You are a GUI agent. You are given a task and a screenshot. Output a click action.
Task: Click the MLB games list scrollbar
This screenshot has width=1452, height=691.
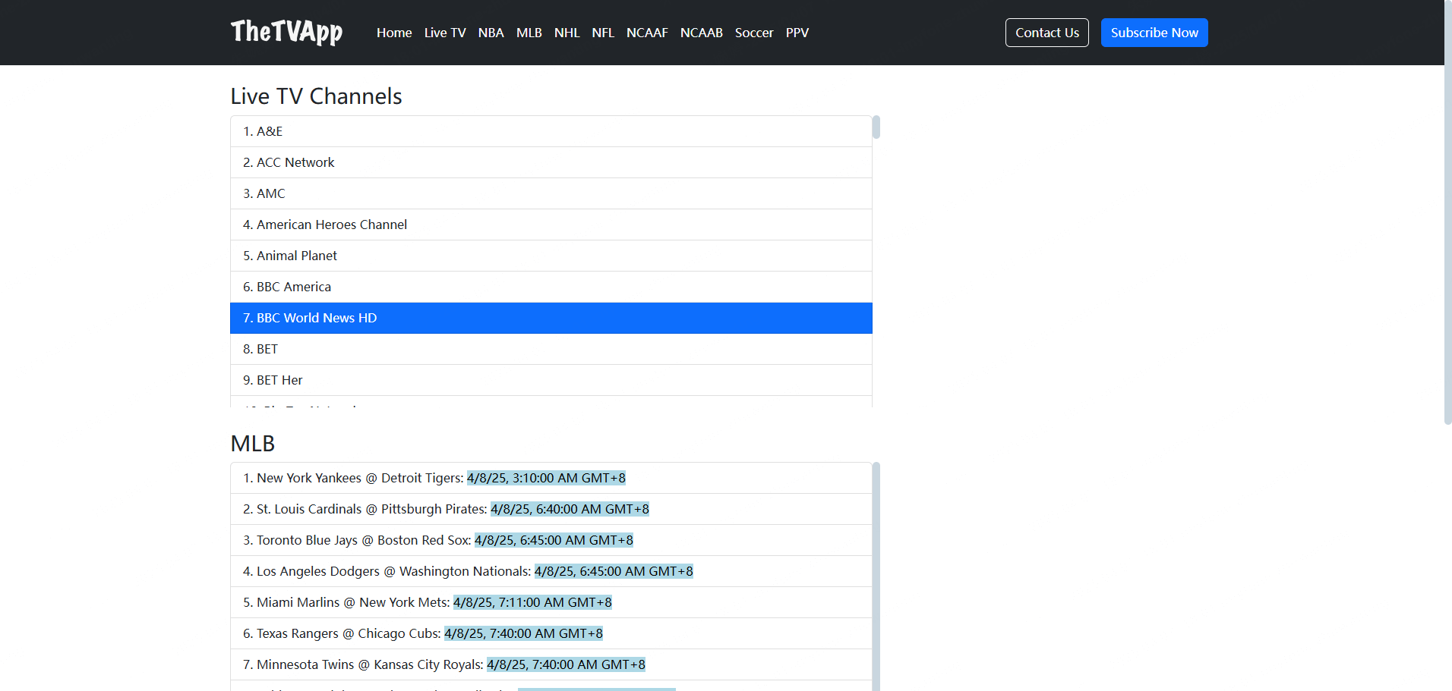coord(876,576)
